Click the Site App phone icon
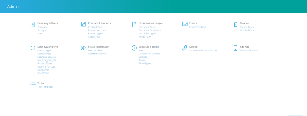Viewport: 307px width, 116px height. 236,48
